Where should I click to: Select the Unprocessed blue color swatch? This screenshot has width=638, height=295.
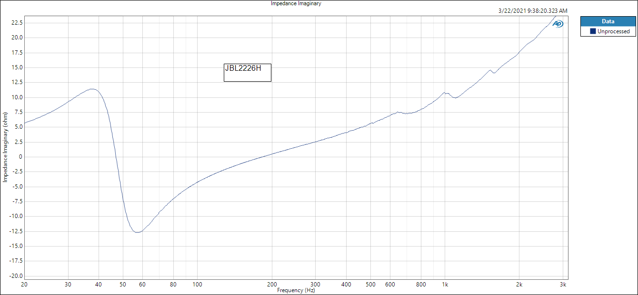[x=593, y=31]
